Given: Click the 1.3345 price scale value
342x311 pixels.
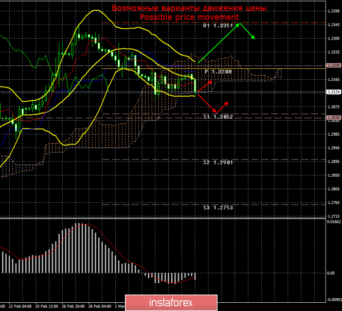Looking at the screenshot, I should [334, 25].
